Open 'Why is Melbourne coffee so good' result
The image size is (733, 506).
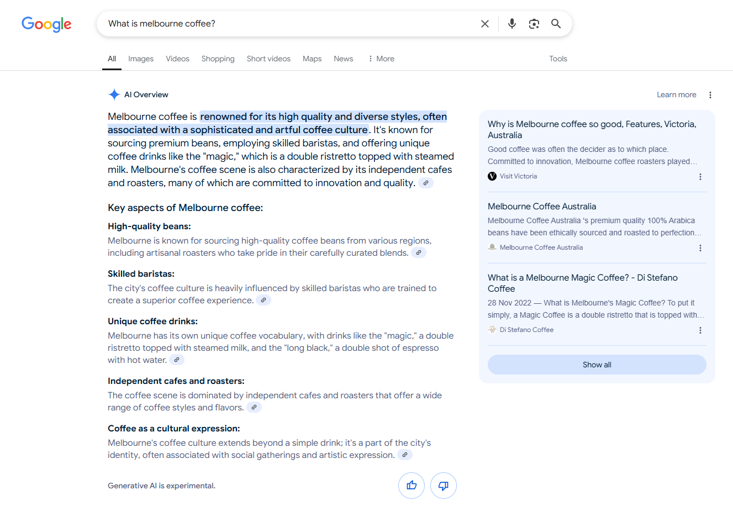pos(592,130)
